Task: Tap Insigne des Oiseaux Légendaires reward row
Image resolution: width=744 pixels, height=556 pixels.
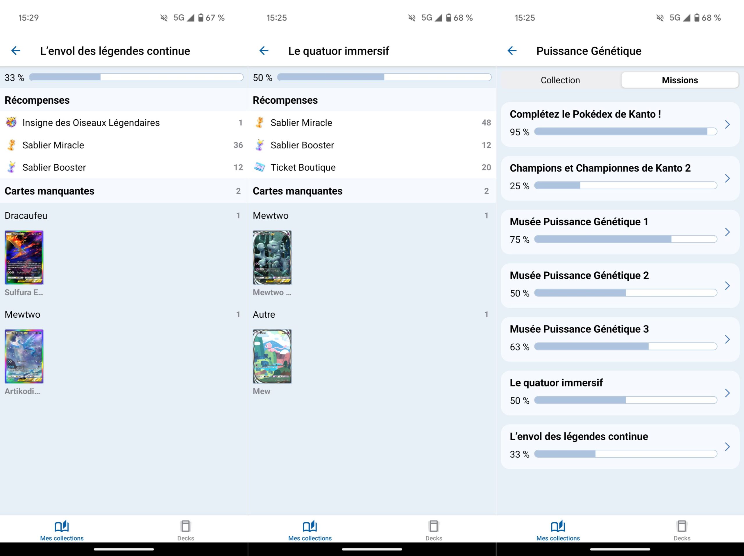Action: pos(124,123)
